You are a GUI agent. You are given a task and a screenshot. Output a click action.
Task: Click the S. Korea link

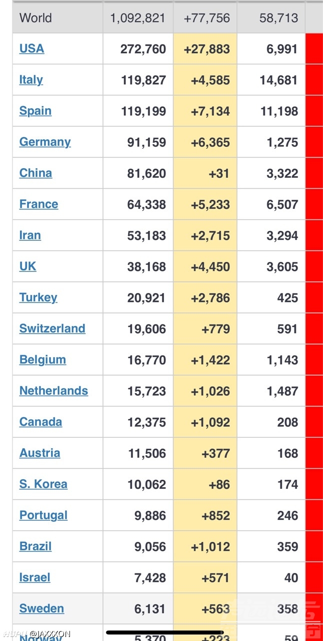43,484
